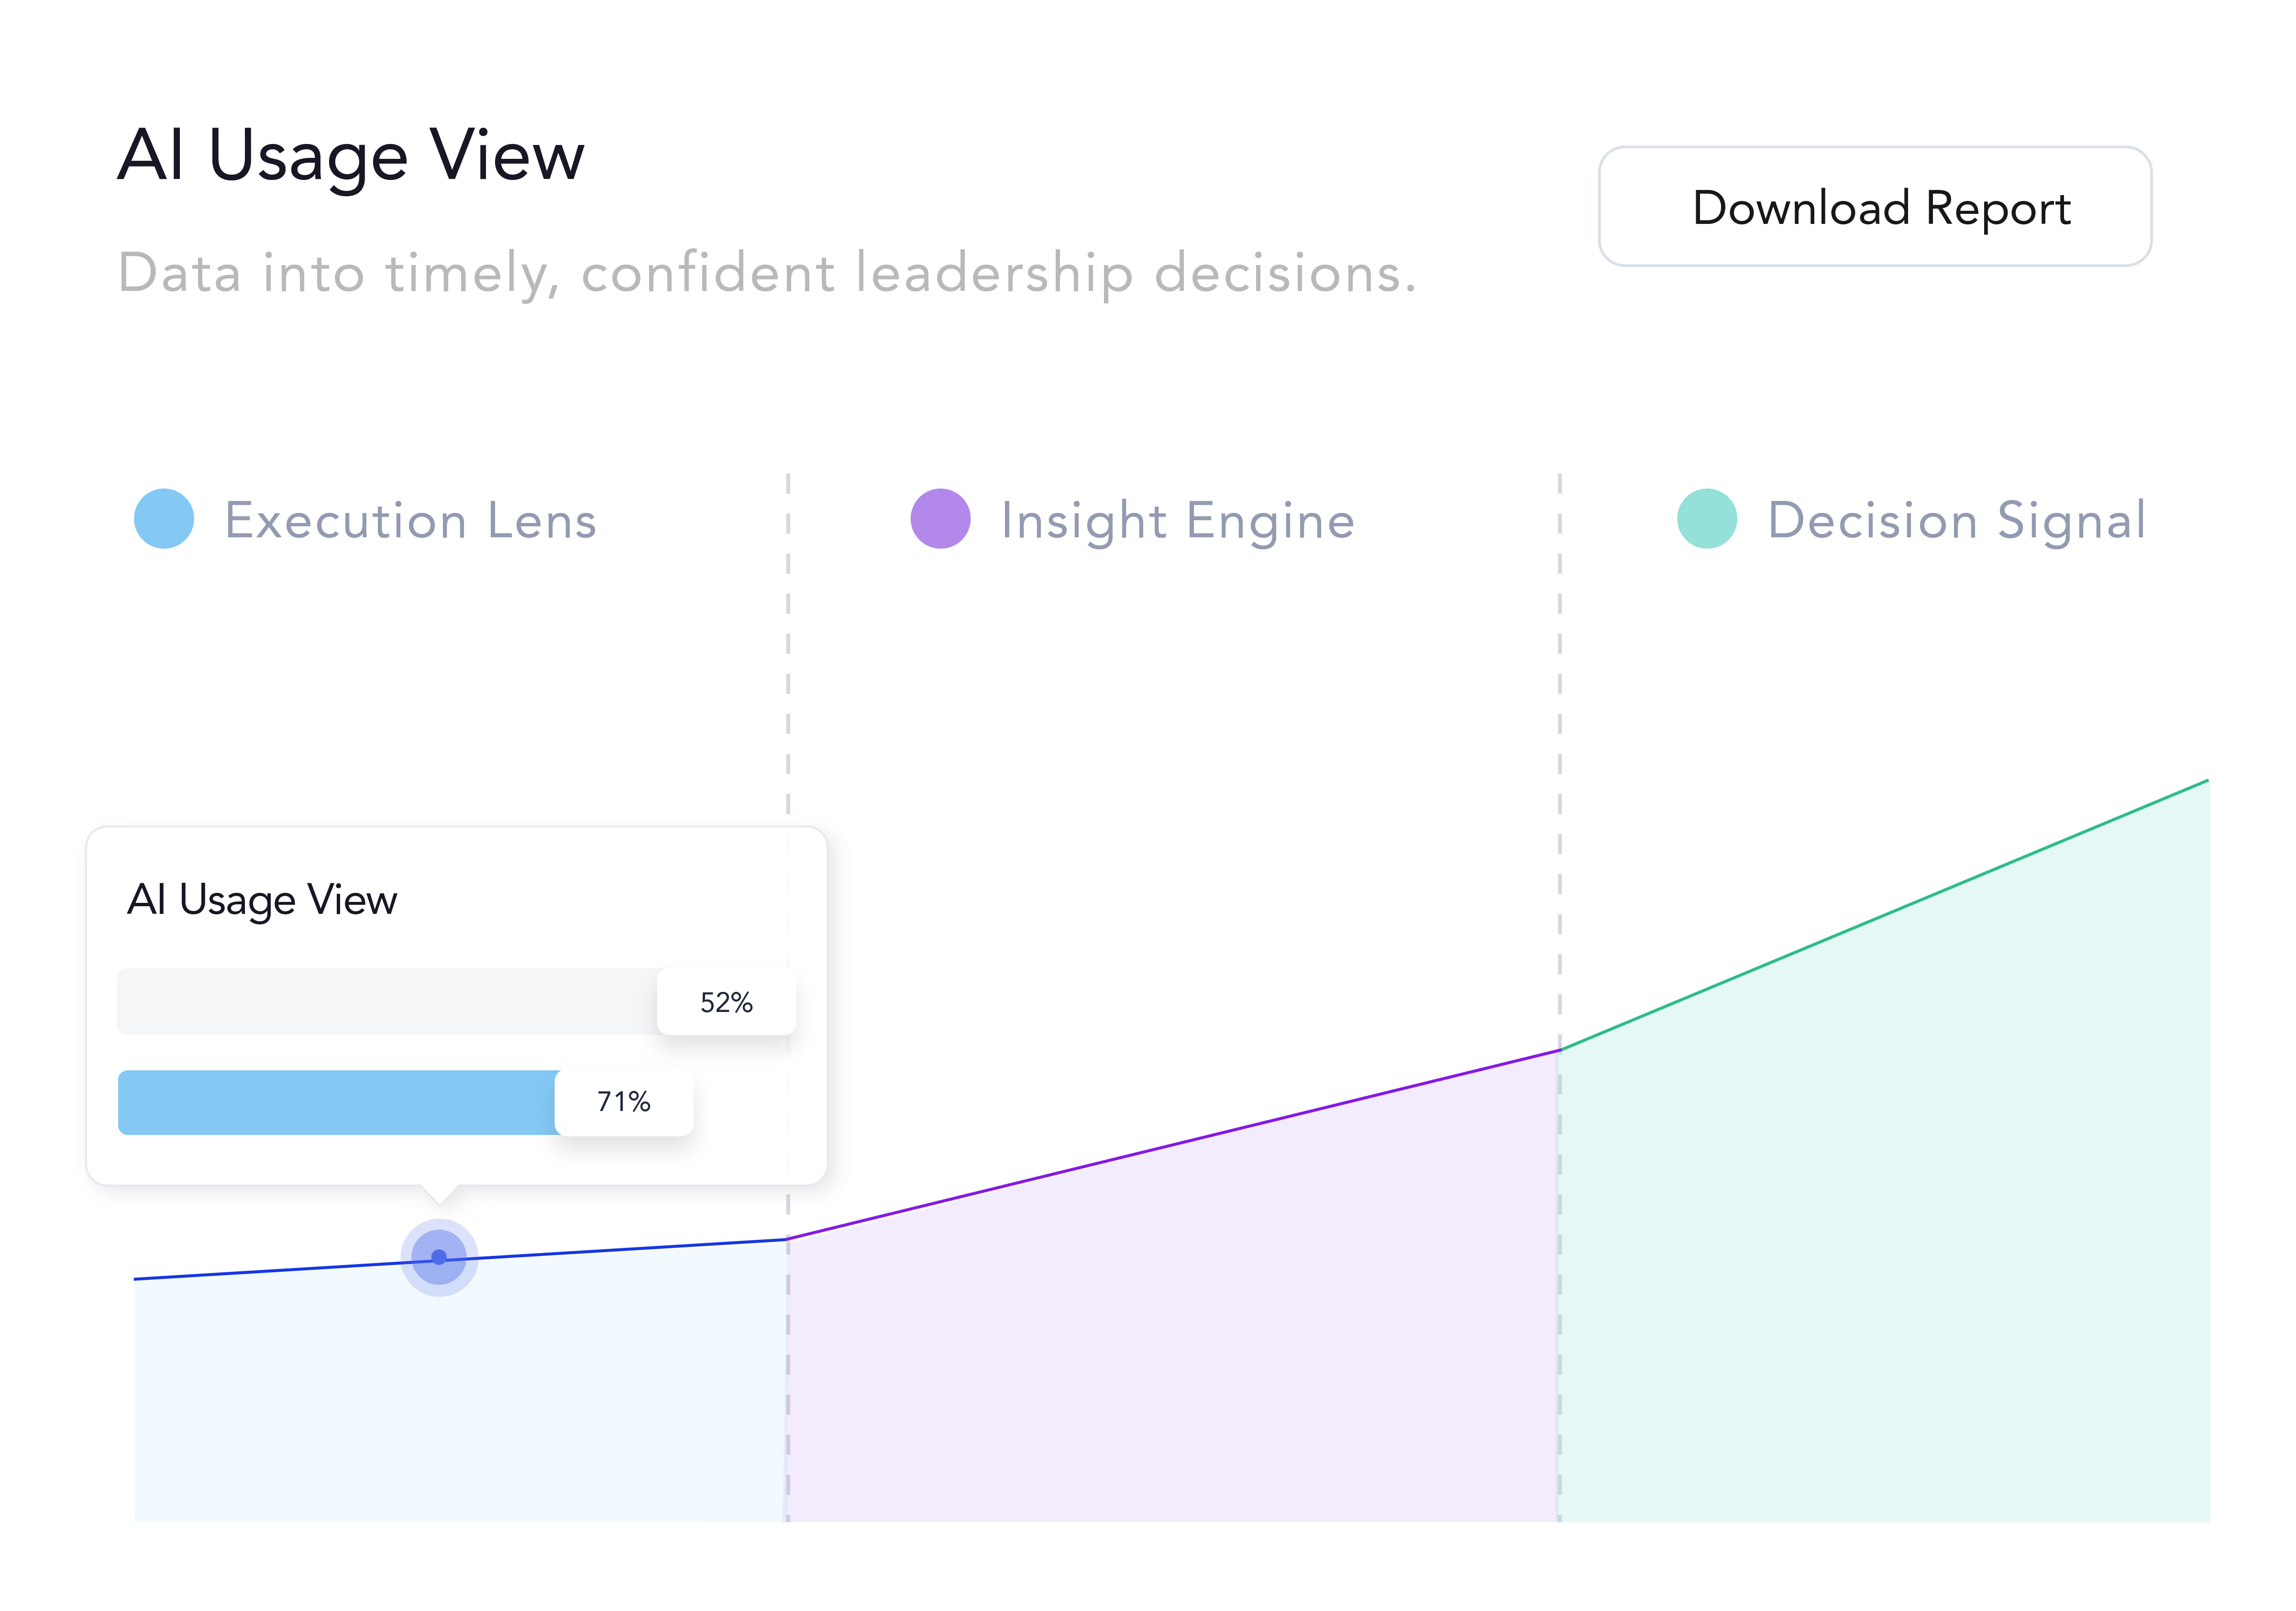
Task: Select the Decision Signal legend label
Action: point(1956,521)
